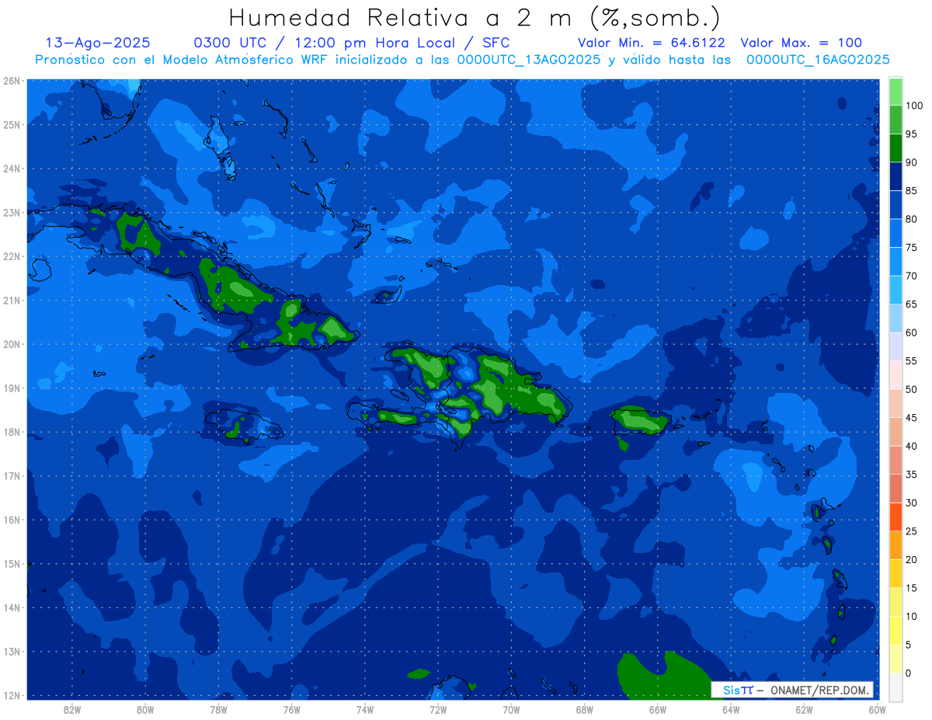
Task: Click the date '13-Ago-2025'
Action: [98, 43]
